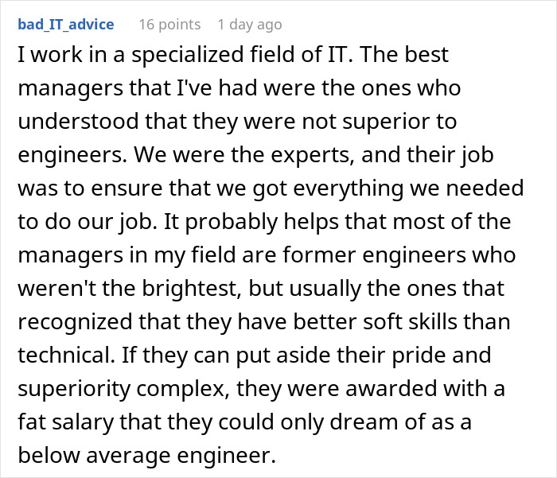This screenshot has height=478, width=557.
Task: Click the phrase "weren't the brightest"
Action: point(127,288)
